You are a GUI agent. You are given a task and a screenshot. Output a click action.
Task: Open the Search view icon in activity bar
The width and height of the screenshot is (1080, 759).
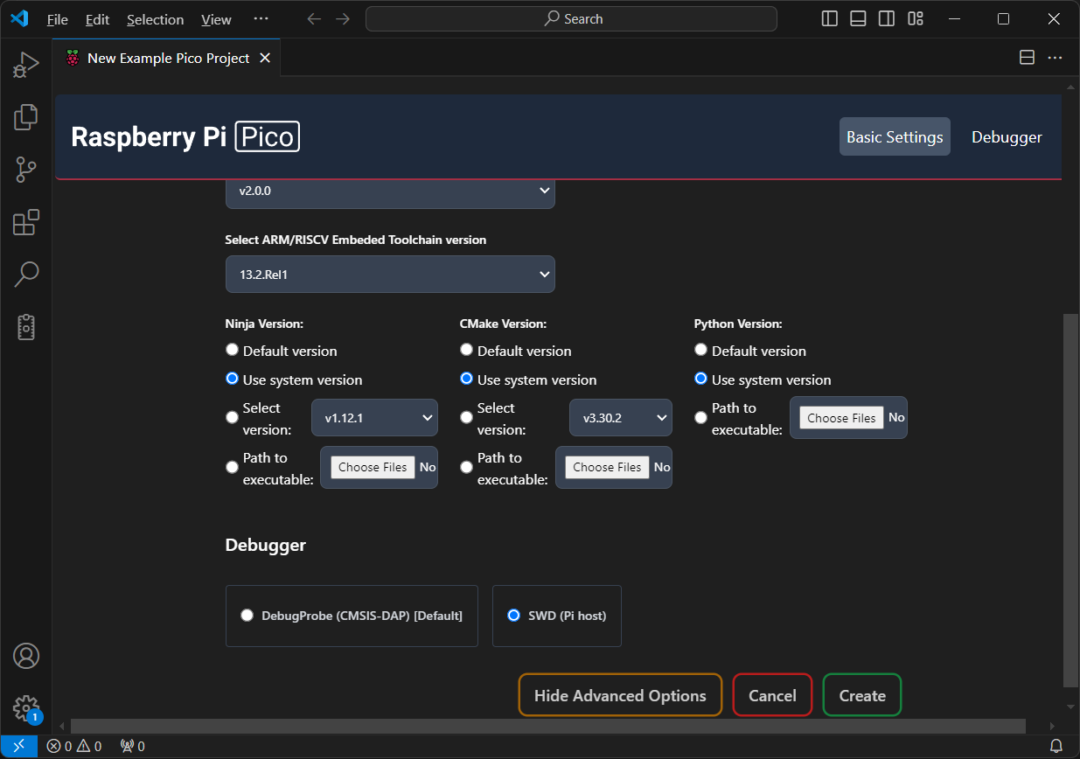pyautogui.click(x=26, y=275)
